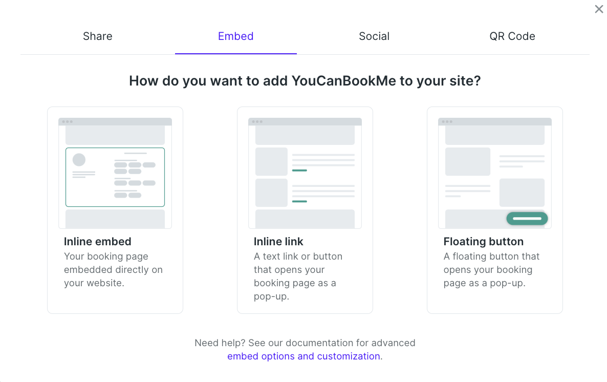Screen dimensions: 607x382
Task: Choose the Inline link preview illustration
Action: coord(305,173)
